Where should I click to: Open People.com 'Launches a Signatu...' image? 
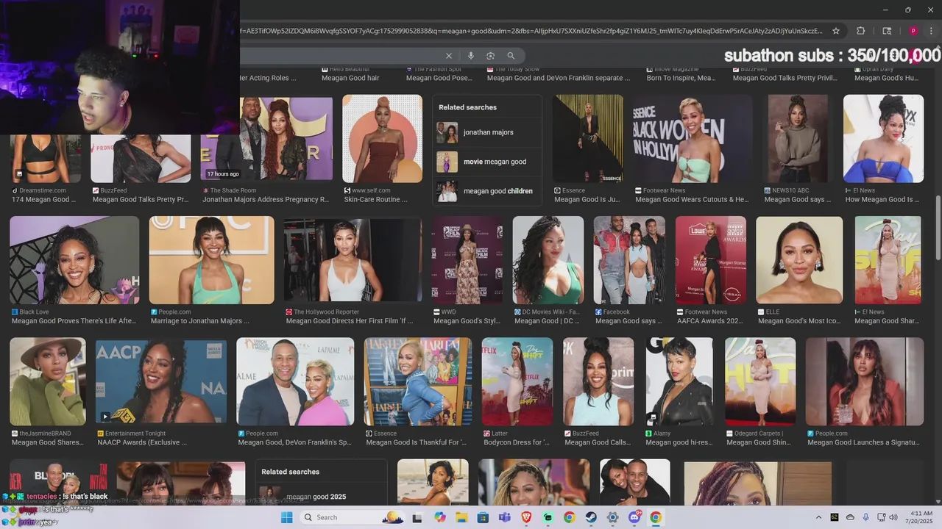tap(865, 382)
